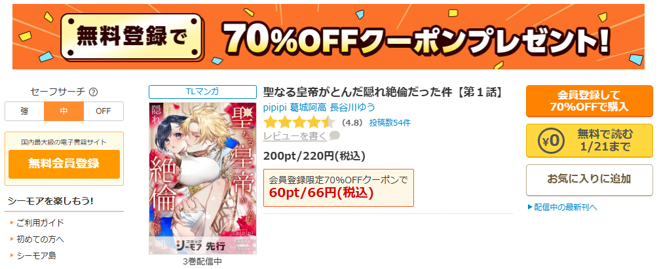Click the arrow bullet next to ご利用ガイド
This screenshot has height=269, width=659.
(12, 223)
